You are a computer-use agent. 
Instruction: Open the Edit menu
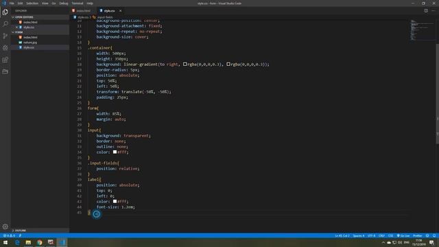click(x=20, y=3)
